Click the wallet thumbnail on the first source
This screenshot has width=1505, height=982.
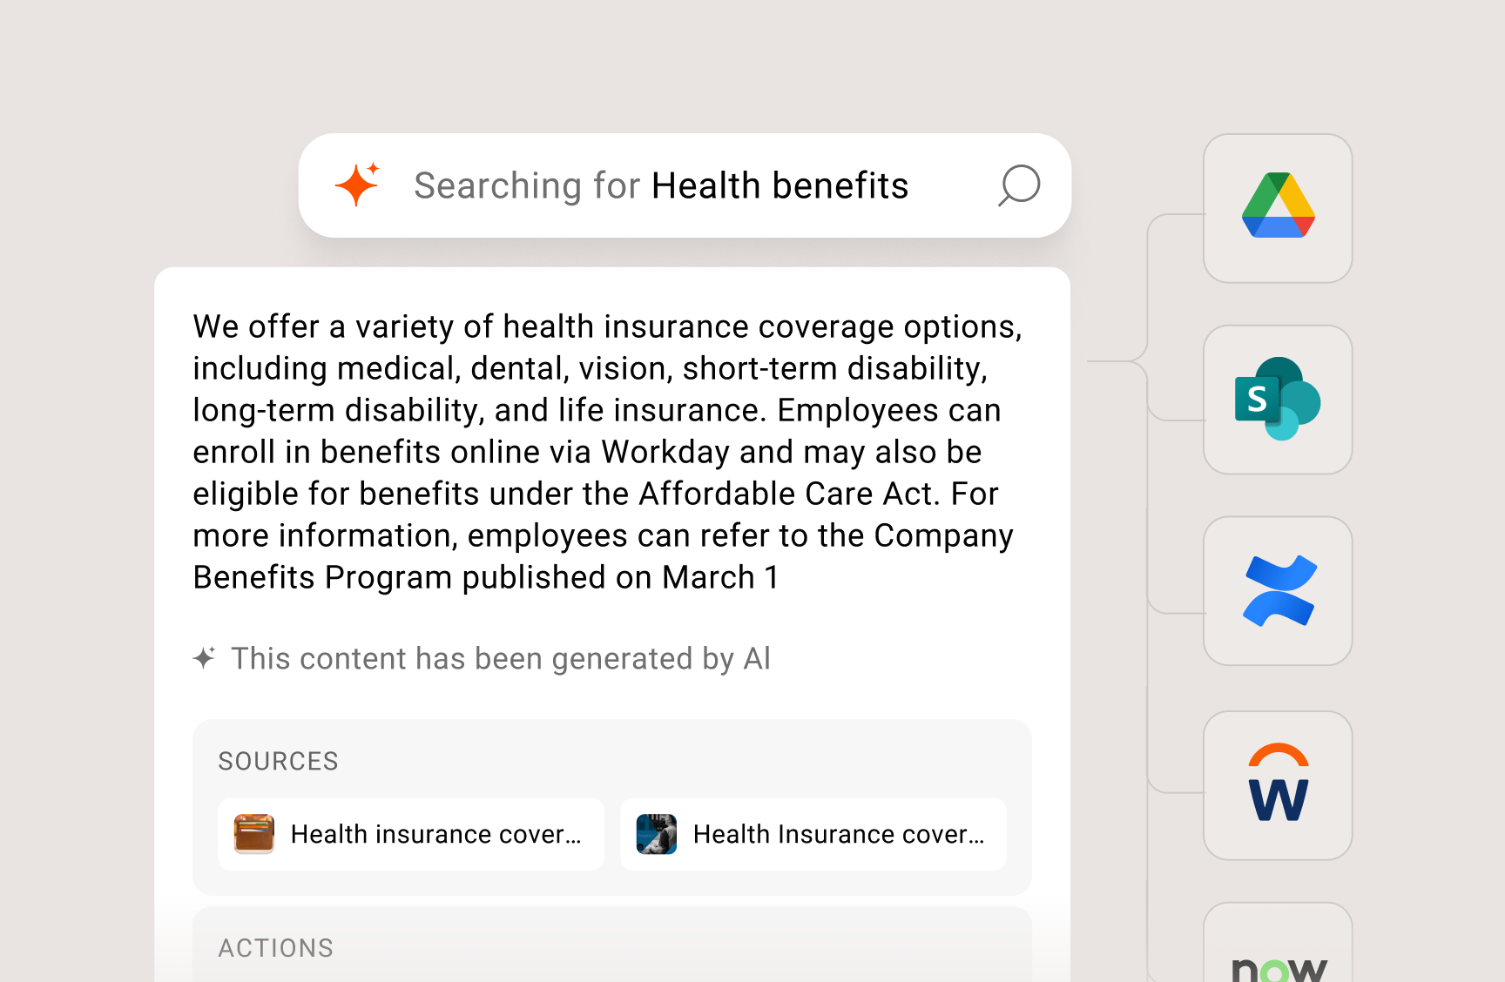[x=254, y=834]
